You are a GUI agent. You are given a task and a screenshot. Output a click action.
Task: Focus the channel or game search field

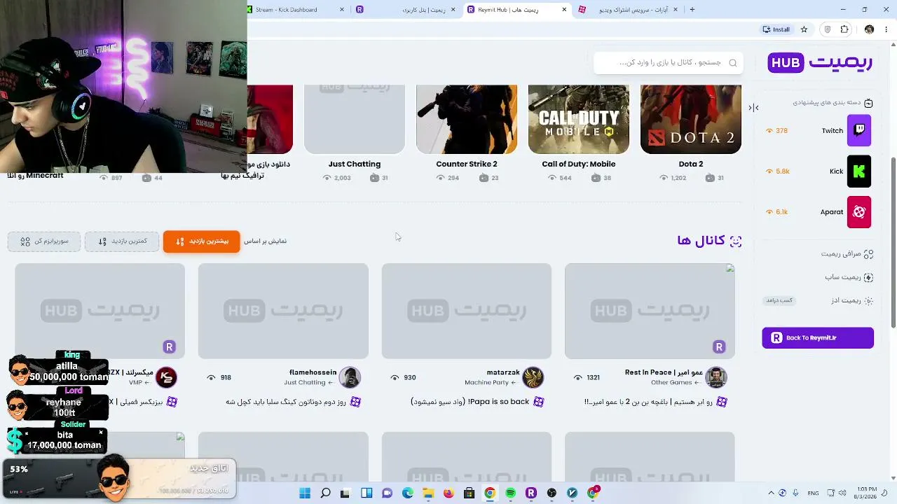(668, 63)
